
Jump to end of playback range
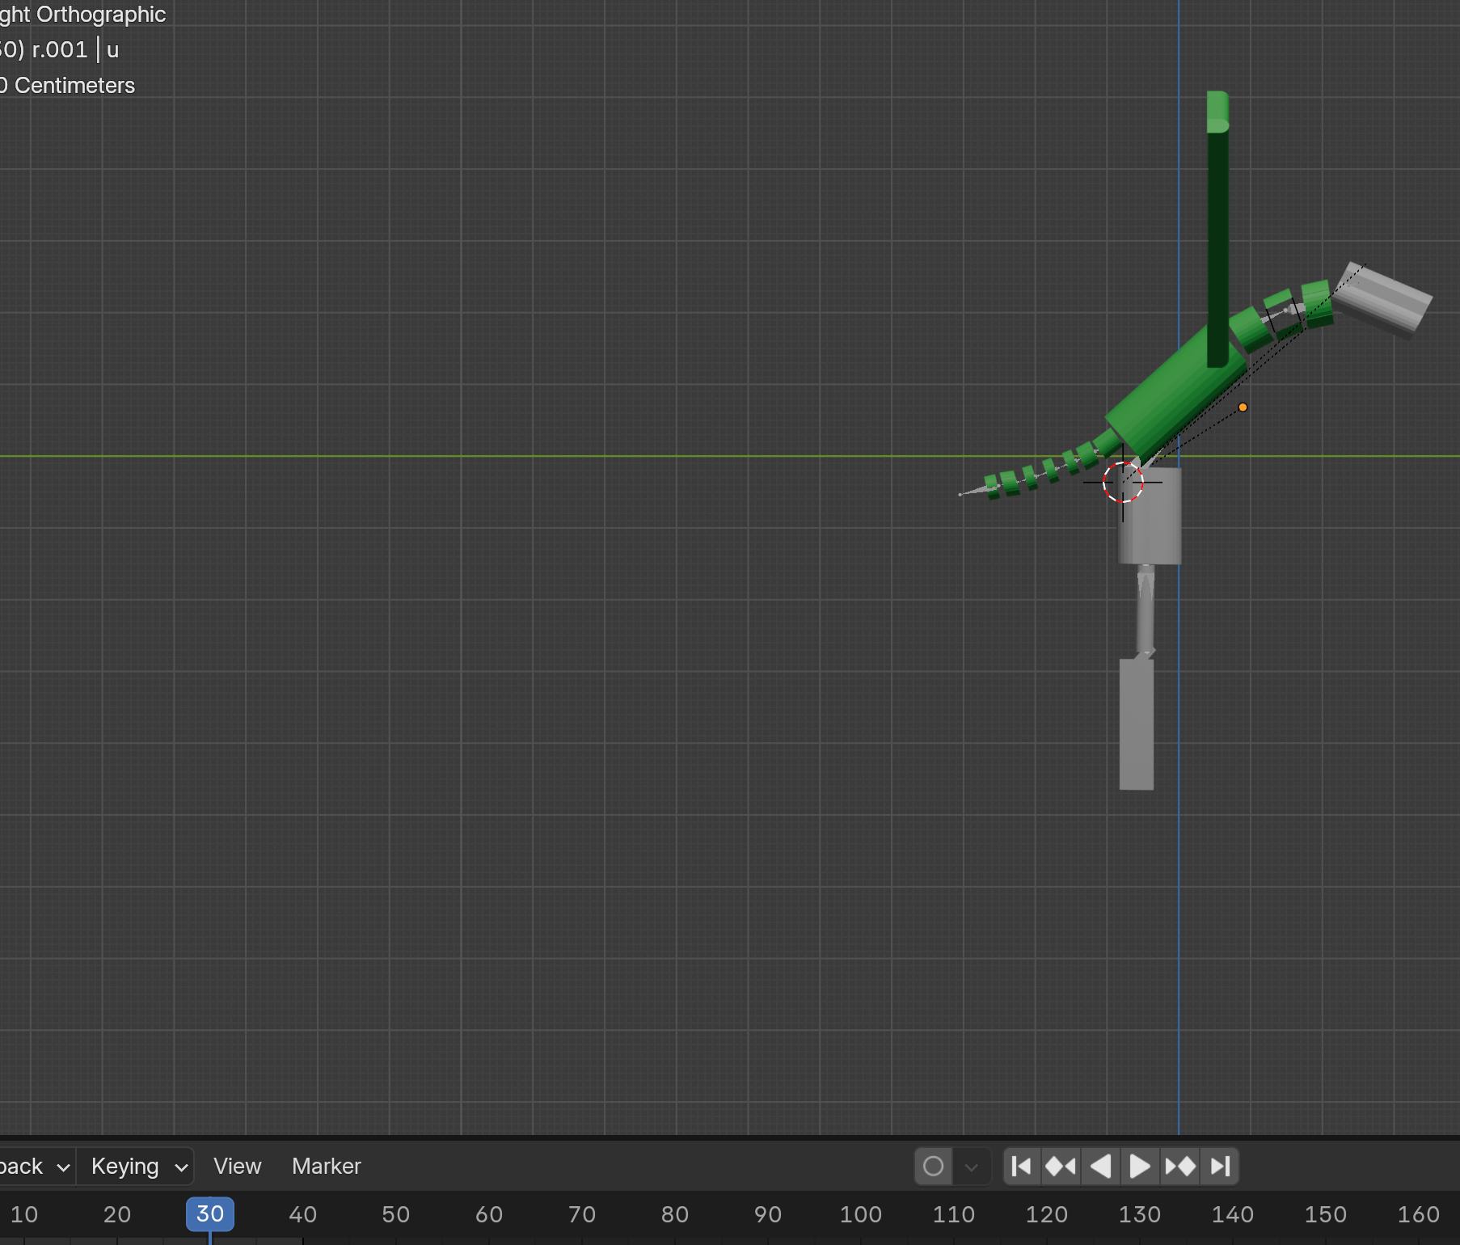tap(1219, 1167)
